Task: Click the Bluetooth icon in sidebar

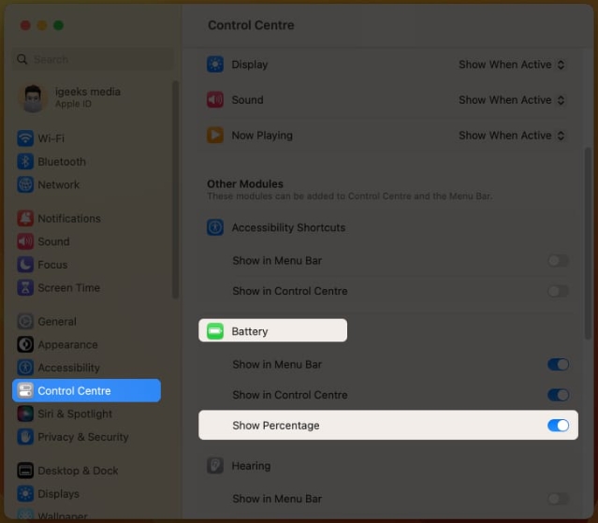Action: coord(25,162)
